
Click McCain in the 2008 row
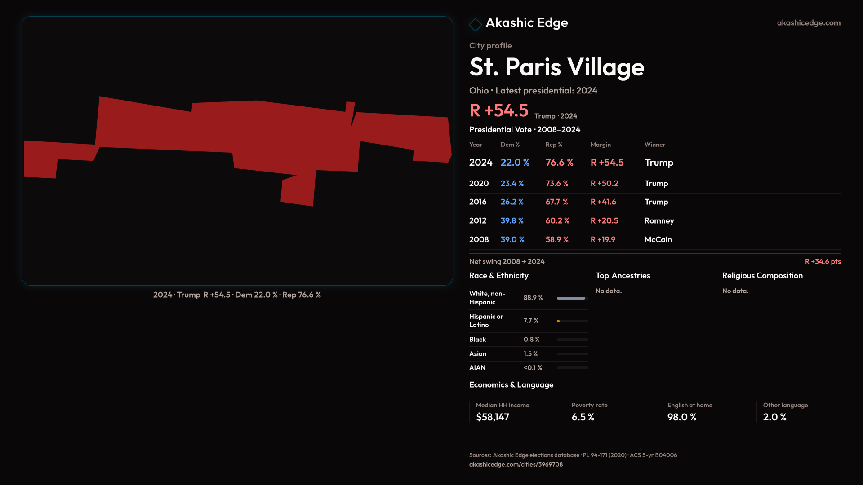pos(658,240)
